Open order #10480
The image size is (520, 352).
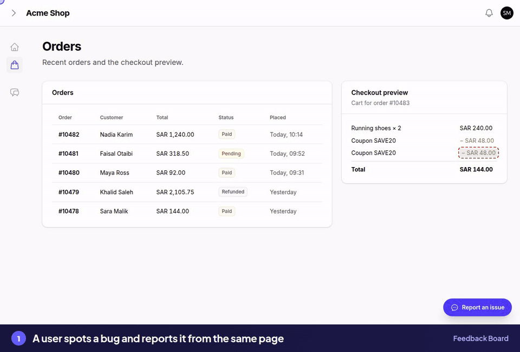tap(69, 172)
